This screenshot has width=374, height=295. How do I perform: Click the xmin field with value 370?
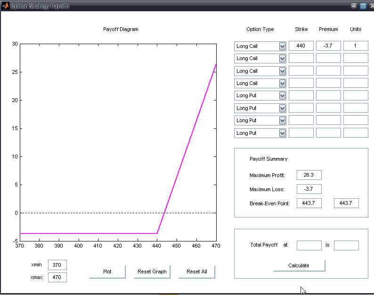coord(57,265)
